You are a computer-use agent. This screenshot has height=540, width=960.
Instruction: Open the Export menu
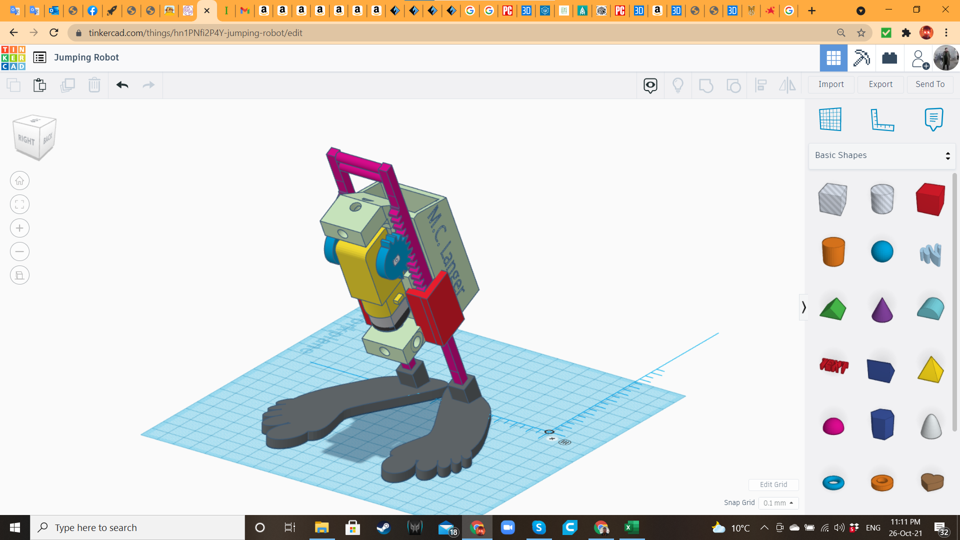pyautogui.click(x=880, y=84)
